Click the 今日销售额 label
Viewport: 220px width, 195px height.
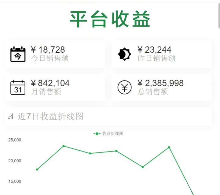point(50,58)
